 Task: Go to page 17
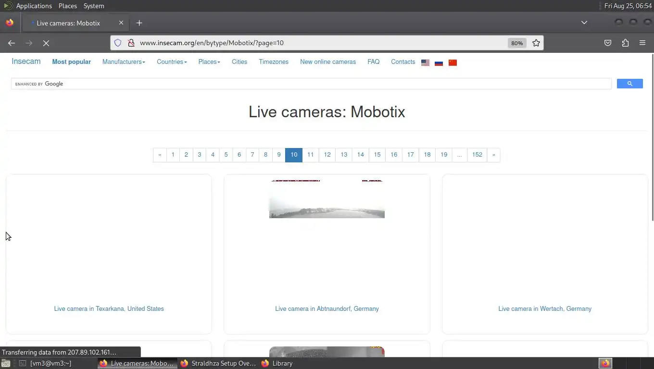pos(411,155)
